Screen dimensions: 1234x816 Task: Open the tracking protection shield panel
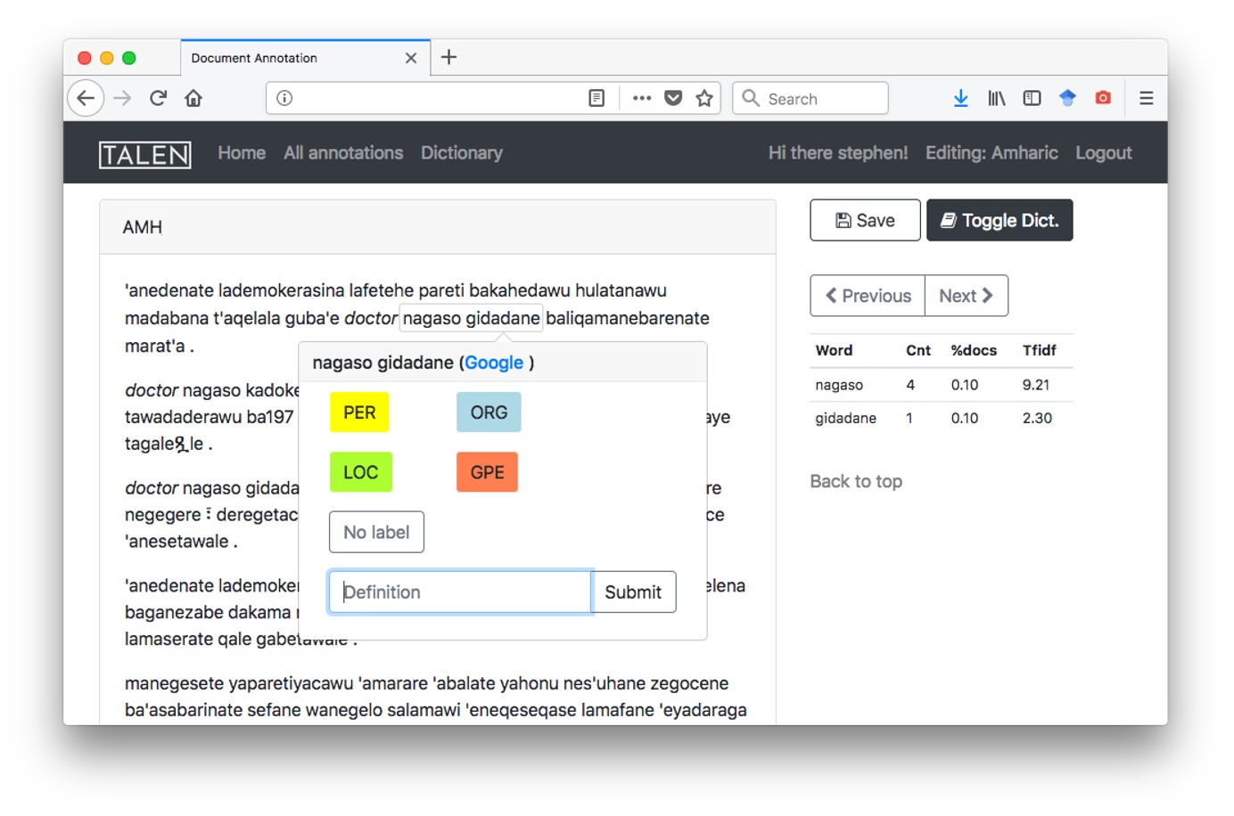click(x=1067, y=98)
